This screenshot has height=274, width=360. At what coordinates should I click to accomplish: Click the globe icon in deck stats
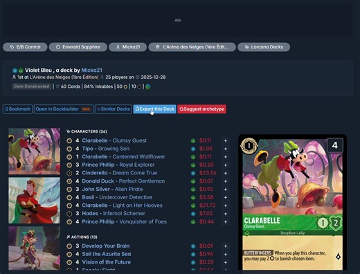(x=148, y=86)
